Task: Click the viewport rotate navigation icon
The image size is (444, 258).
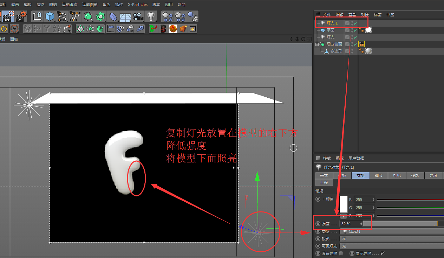Action: tap(303, 39)
